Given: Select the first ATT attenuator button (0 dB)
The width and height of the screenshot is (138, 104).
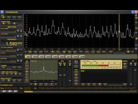Looking at the screenshot, I should point(3,18).
